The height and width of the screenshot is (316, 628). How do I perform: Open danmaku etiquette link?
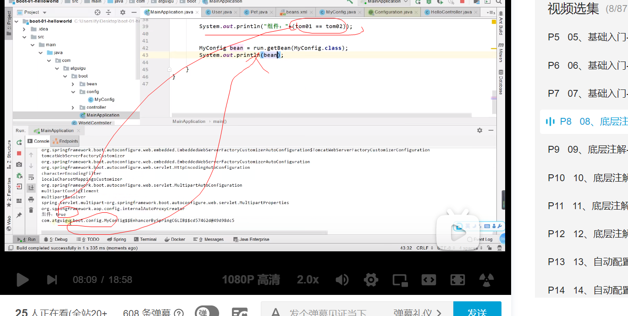417,313
